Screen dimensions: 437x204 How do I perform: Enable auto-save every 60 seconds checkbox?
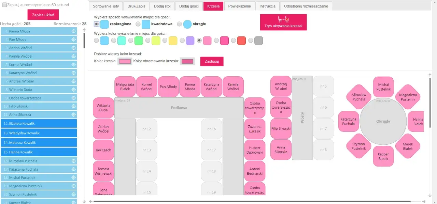click(4, 5)
